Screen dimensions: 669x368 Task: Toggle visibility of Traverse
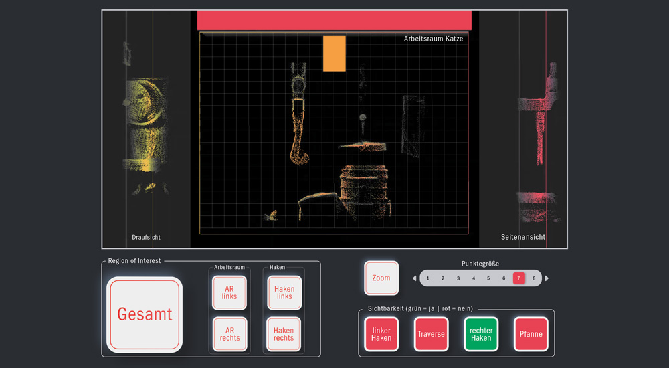[431, 334]
